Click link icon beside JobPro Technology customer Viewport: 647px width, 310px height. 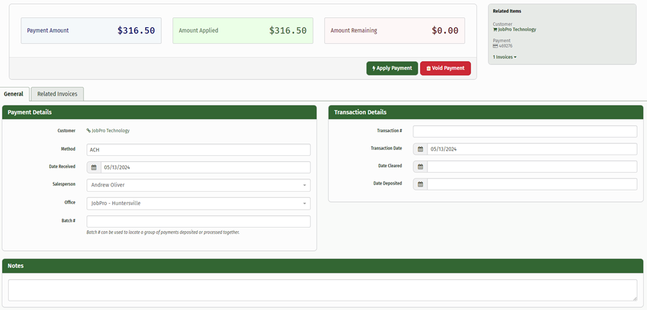click(88, 131)
